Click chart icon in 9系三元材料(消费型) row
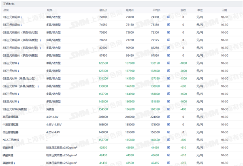 pos(168,109)
